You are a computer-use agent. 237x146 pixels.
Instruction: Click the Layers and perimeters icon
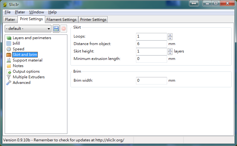point(9,38)
